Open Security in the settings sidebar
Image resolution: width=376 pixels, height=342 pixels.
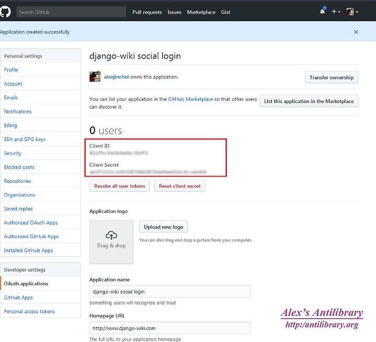coord(40,154)
